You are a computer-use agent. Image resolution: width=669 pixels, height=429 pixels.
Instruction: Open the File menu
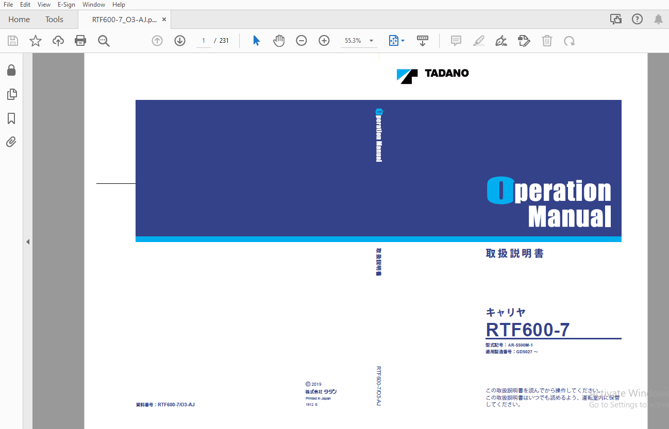(8, 5)
